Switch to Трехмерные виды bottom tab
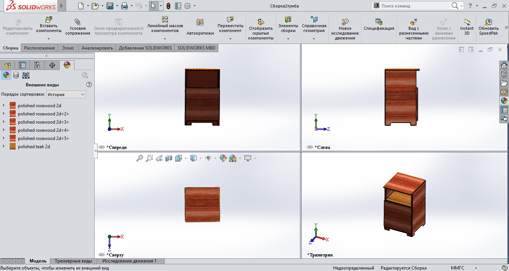This screenshot has height=271, width=509. coord(73,261)
